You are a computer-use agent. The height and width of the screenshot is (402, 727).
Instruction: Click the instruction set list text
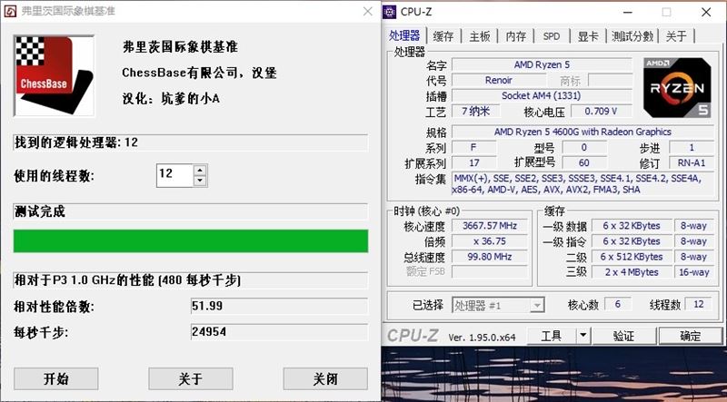583,184
